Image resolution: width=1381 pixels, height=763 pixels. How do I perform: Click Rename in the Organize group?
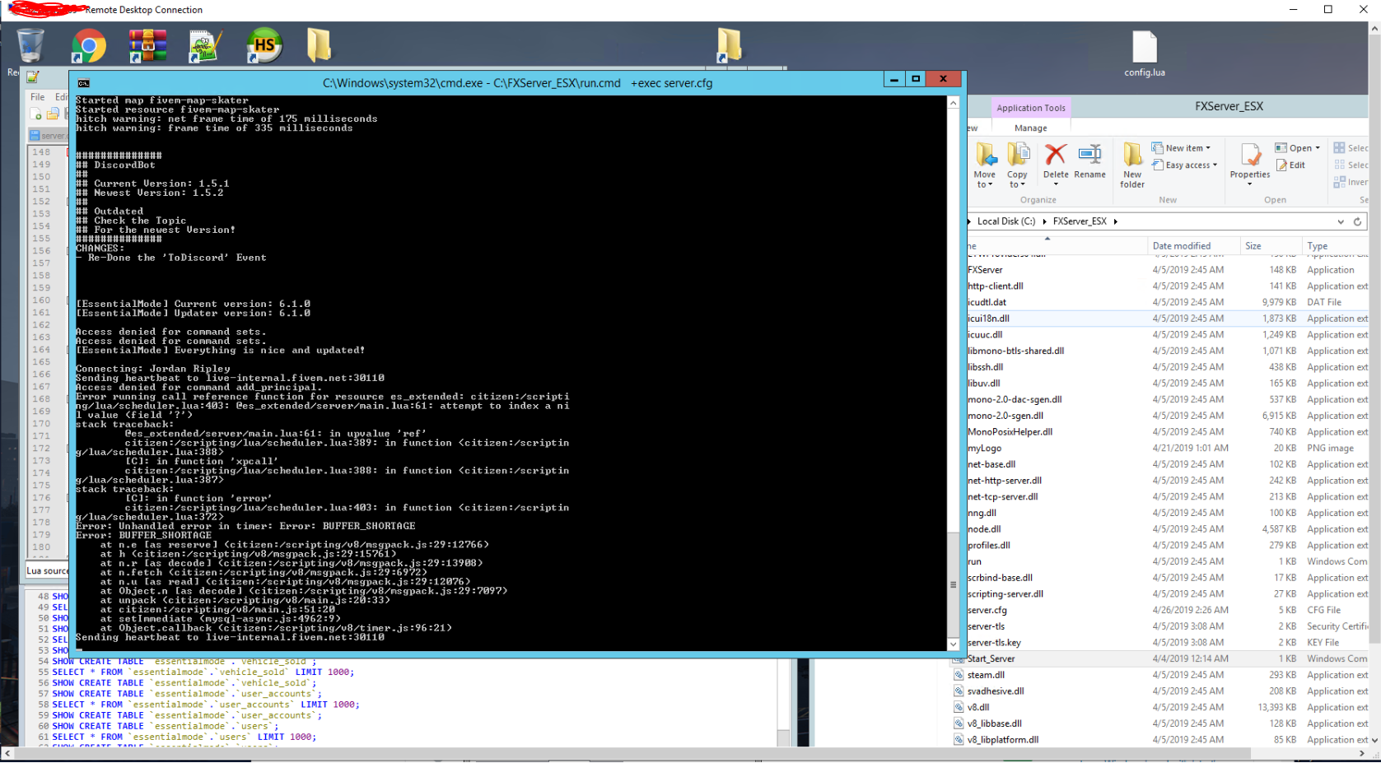pyautogui.click(x=1089, y=161)
